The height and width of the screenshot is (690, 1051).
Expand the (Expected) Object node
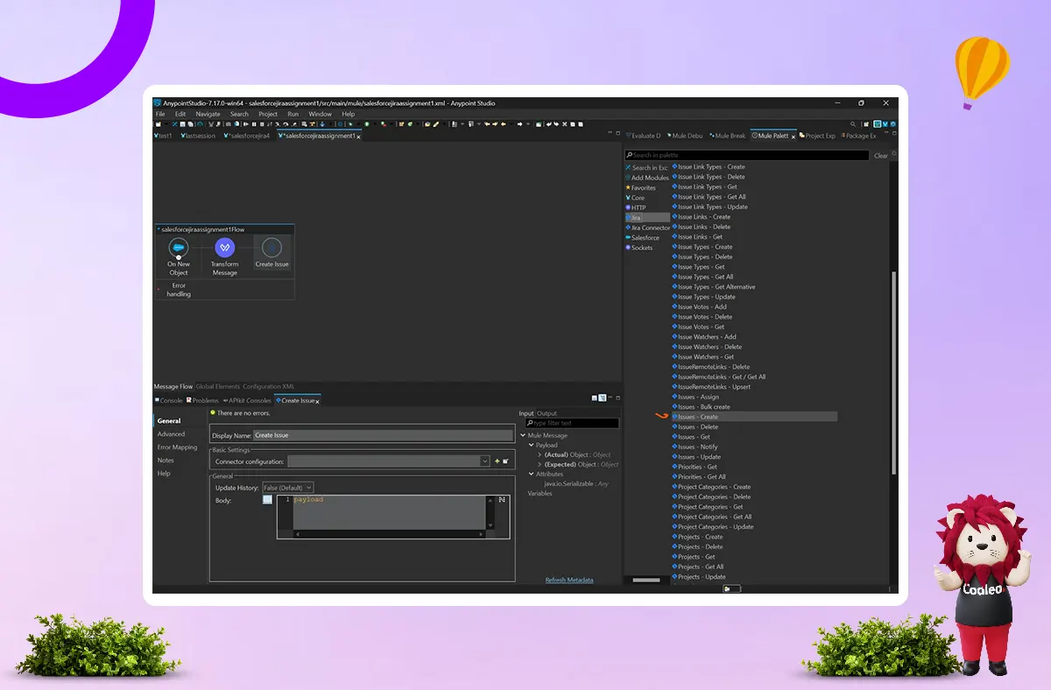click(540, 464)
